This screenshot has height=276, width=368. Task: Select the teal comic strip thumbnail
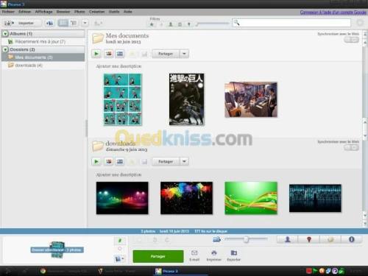pyautogui.click(x=122, y=99)
